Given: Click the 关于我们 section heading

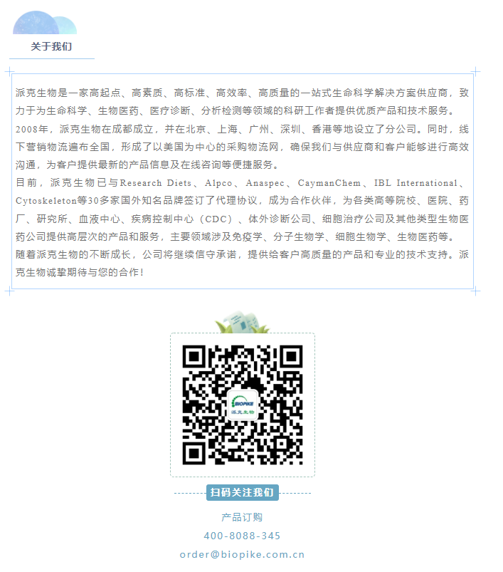Looking at the screenshot, I should (51, 47).
